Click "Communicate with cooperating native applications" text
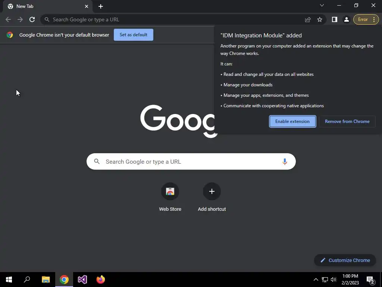The height and width of the screenshot is (287, 382). (273, 106)
